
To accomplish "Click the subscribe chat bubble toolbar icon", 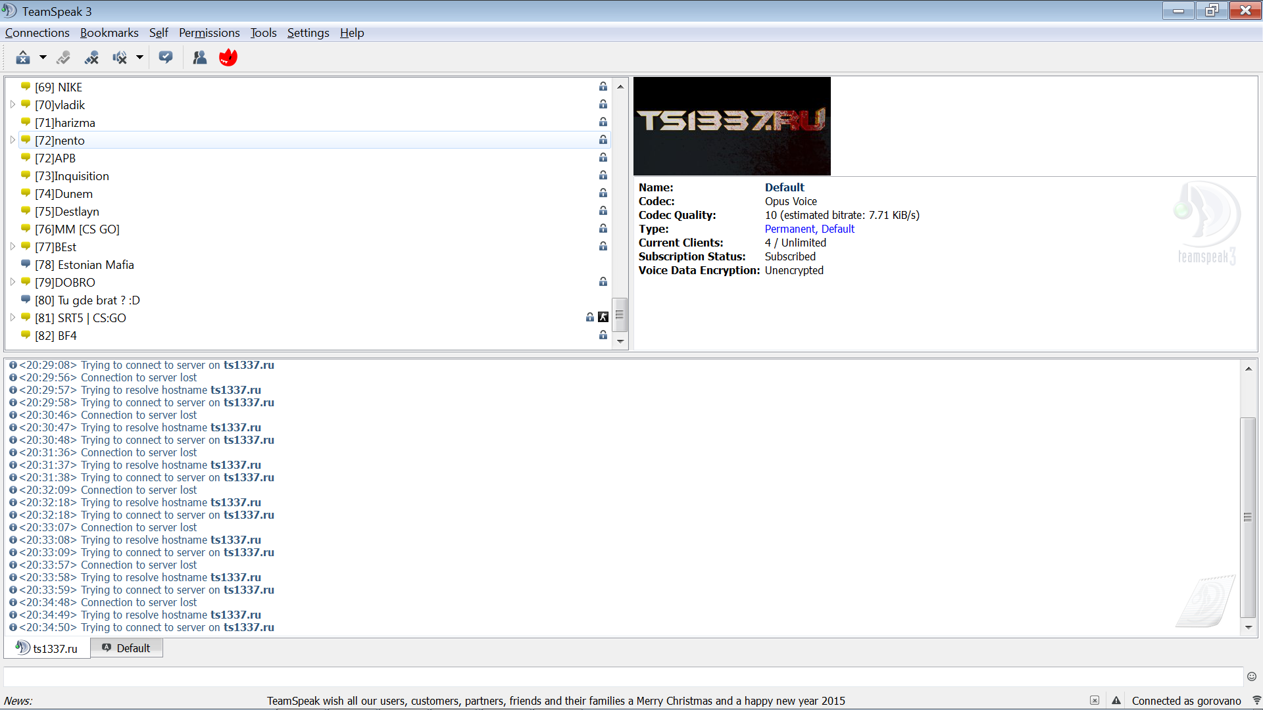I will tap(166, 58).
